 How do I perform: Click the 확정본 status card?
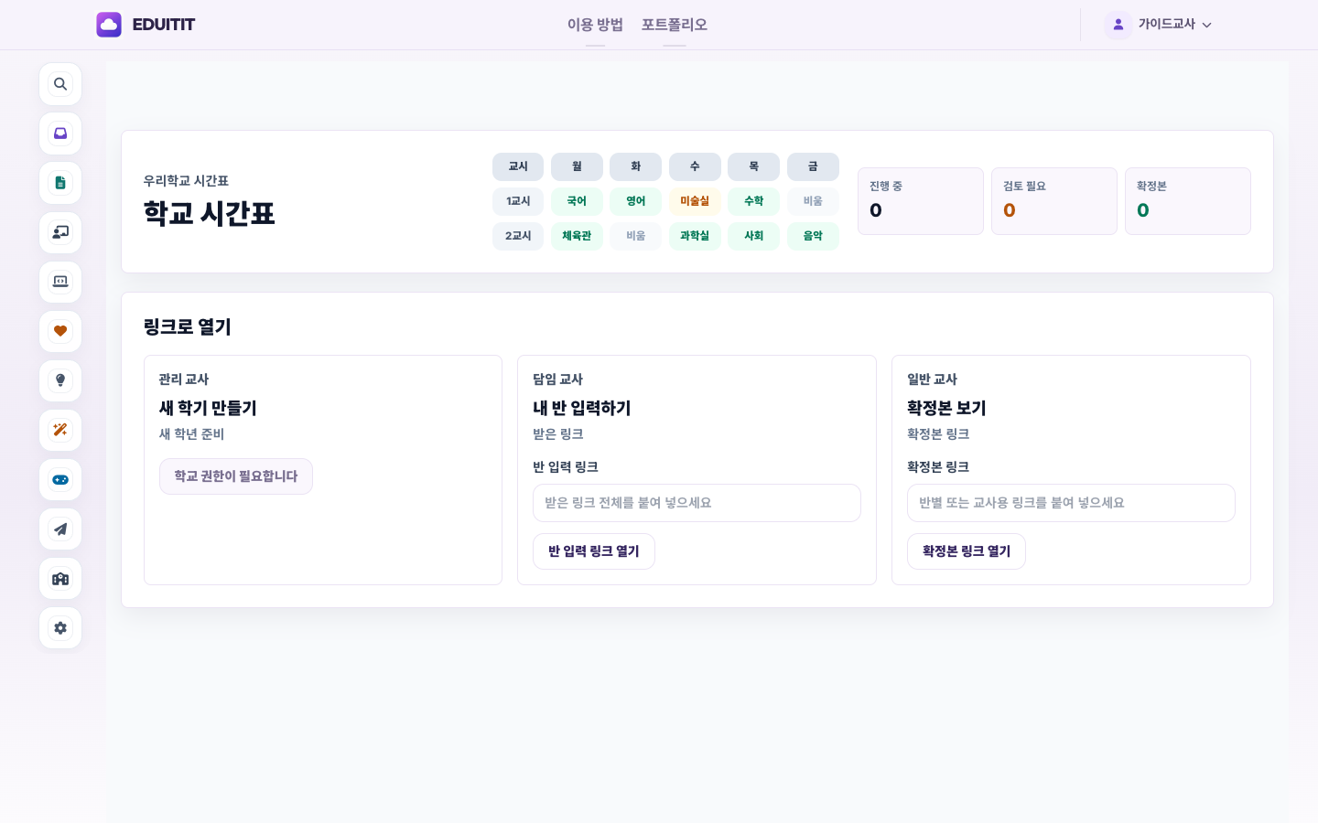tap(1188, 201)
